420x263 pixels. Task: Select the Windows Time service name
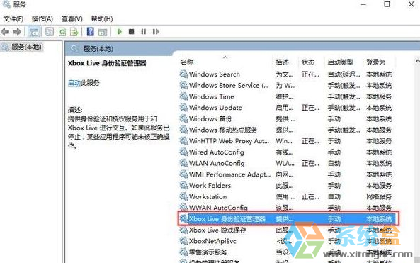point(211,96)
